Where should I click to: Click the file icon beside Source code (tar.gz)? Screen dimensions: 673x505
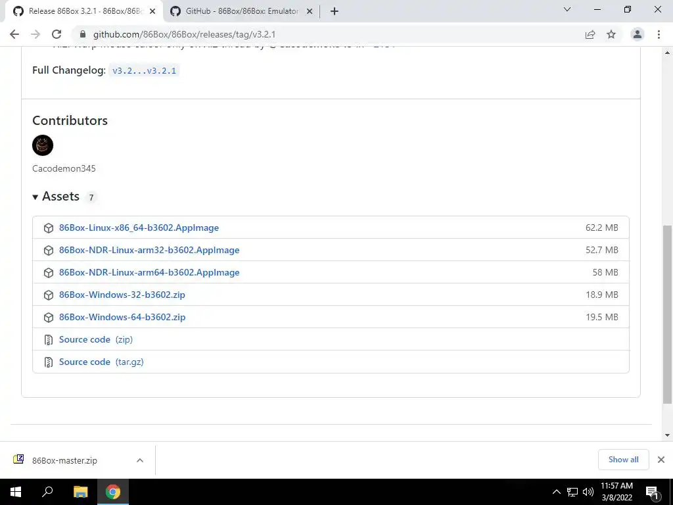click(49, 362)
